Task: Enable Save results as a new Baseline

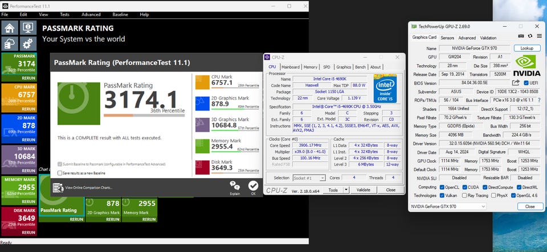Action: [60, 173]
